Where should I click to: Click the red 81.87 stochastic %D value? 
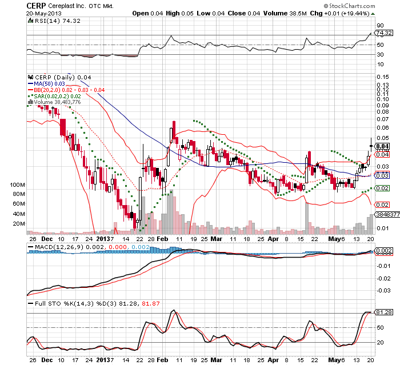(x=151, y=304)
